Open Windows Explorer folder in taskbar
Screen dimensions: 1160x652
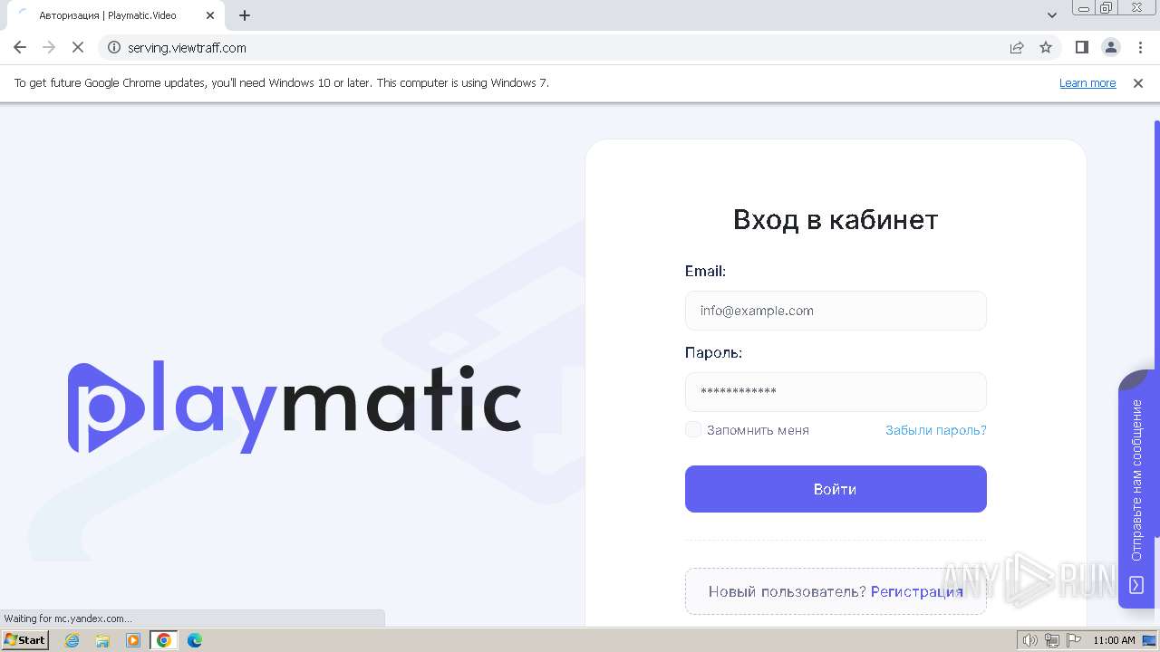pyautogui.click(x=102, y=640)
